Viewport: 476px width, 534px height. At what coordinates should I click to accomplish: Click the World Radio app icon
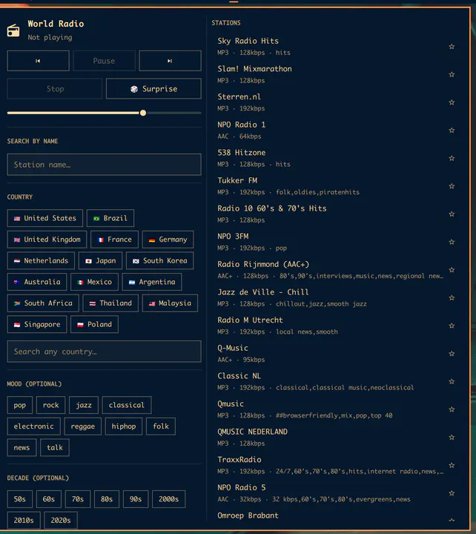(x=13, y=30)
